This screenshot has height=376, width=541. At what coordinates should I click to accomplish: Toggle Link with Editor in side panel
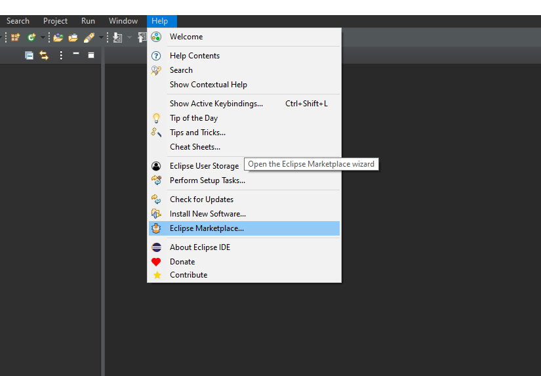[44, 55]
